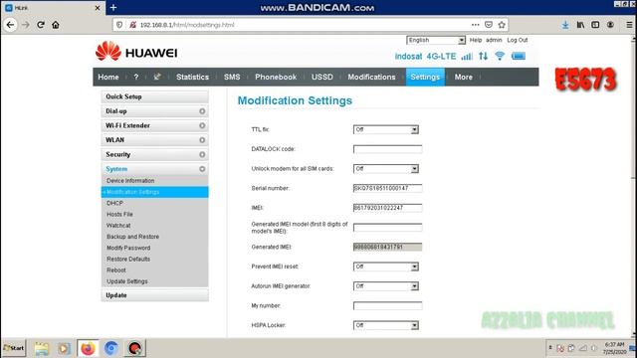The width and height of the screenshot is (637, 358).
Task: Click the admin user link
Action: pyautogui.click(x=494, y=40)
